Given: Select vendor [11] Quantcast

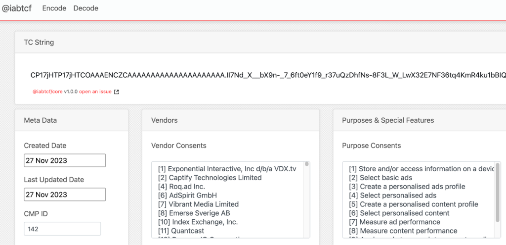Looking at the screenshot, I should [x=181, y=231].
